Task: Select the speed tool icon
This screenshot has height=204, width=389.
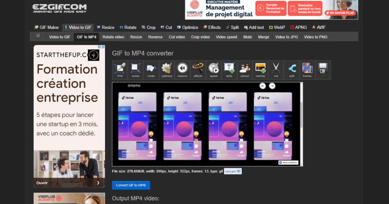Action: tap(213, 70)
